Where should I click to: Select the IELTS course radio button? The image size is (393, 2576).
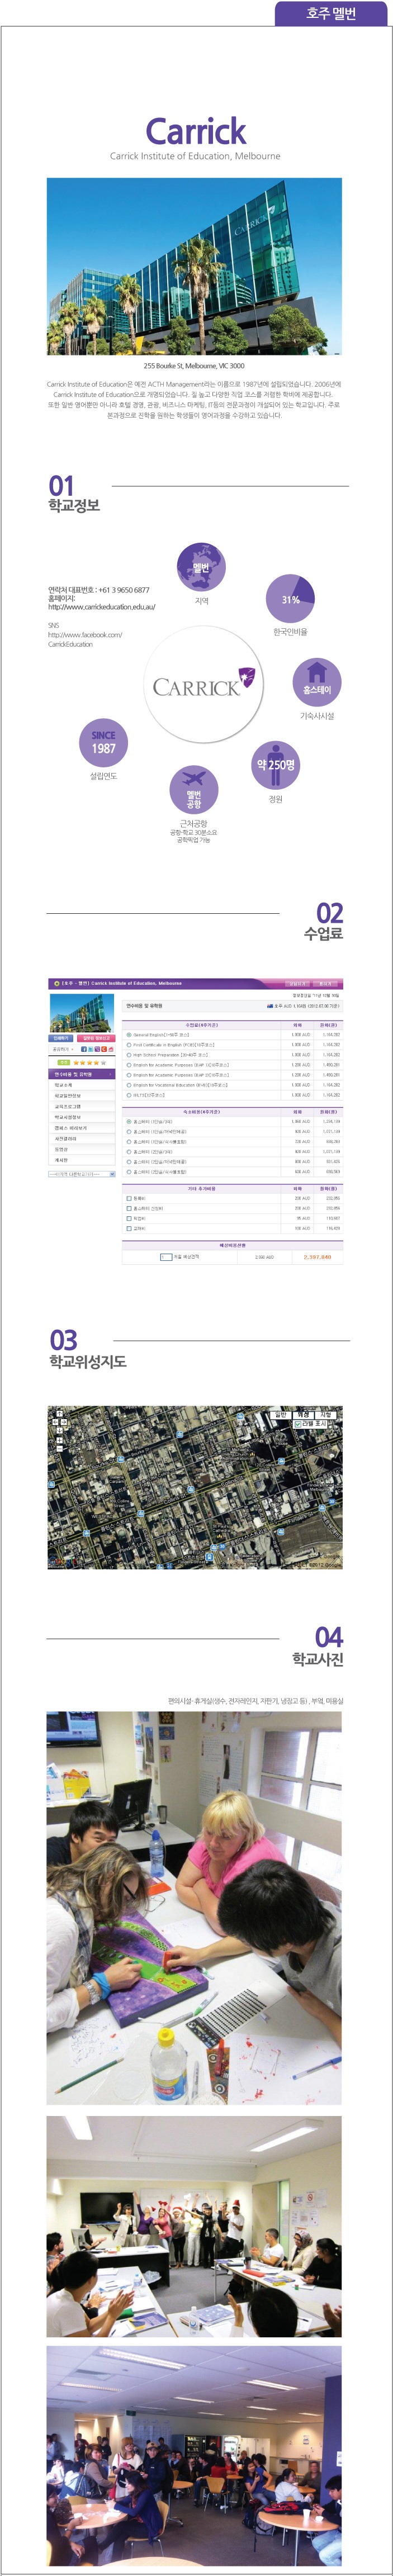point(129,1095)
